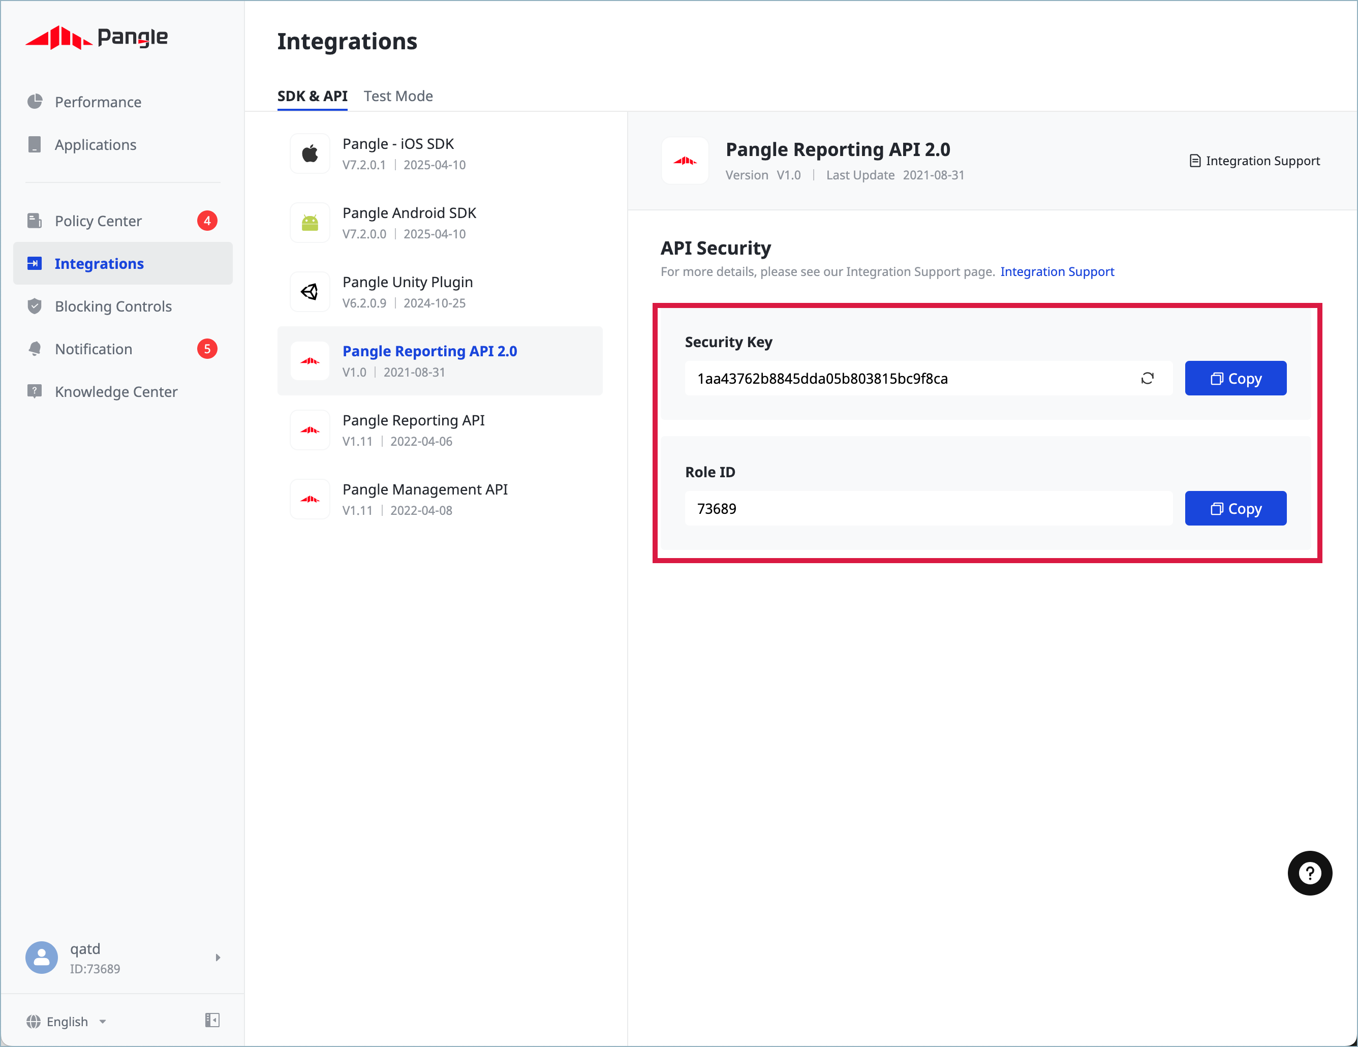The height and width of the screenshot is (1047, 1358).
Task: Select Integrations in the sidebar
Action: pyautogui.click(x=122, y=264)
